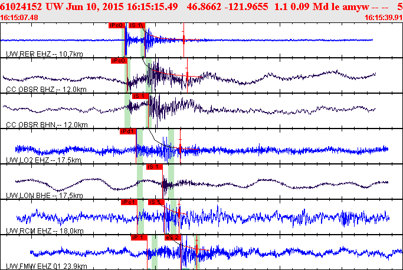The width and height of the screenshot is (403, 270).
Task: Select the S pick flag on LON BHE
Action: (153, 167)
